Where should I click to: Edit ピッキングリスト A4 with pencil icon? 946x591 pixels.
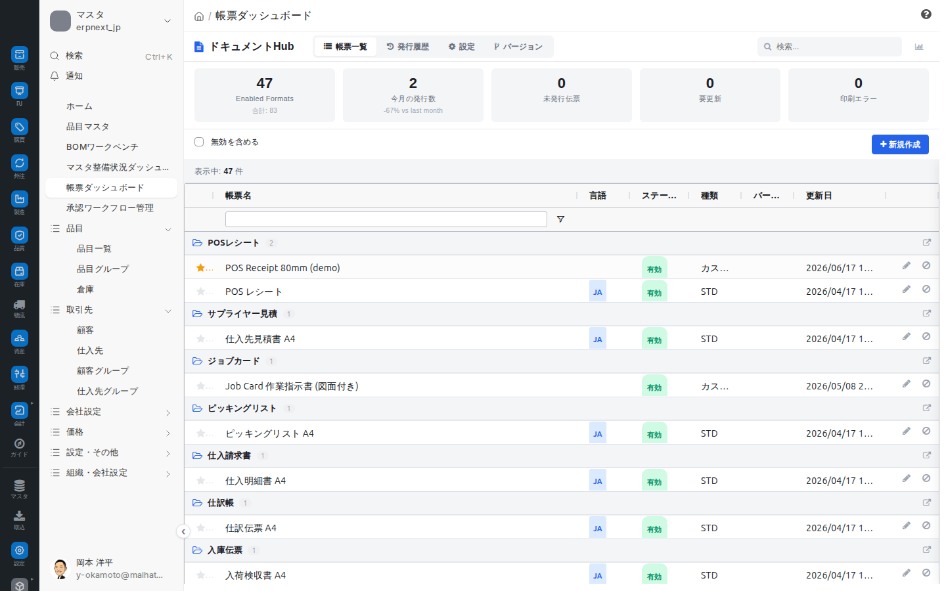(x=906, y=431)
